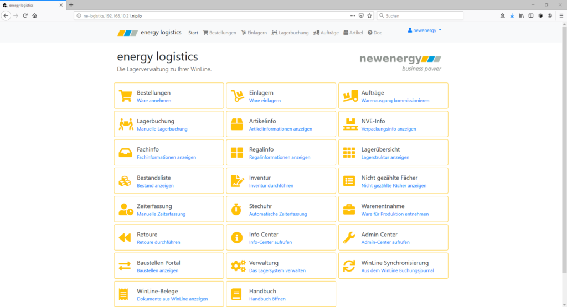Viewport: 567px width, 307px height.
Task: Click 'Baustellen anzeigen' link
Action: 157,270
